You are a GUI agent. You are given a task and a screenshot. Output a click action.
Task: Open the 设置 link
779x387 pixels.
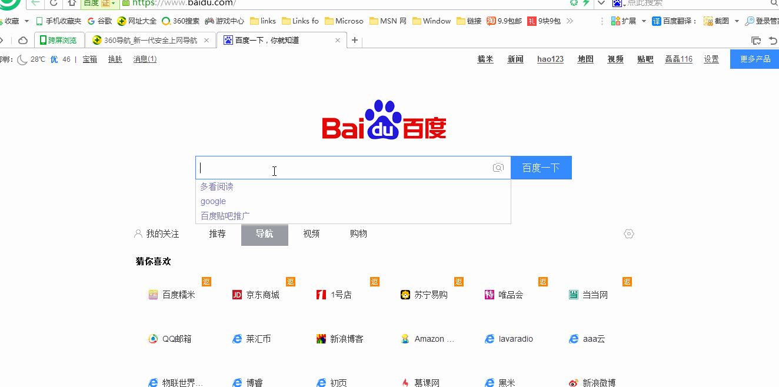coord(711,59)
